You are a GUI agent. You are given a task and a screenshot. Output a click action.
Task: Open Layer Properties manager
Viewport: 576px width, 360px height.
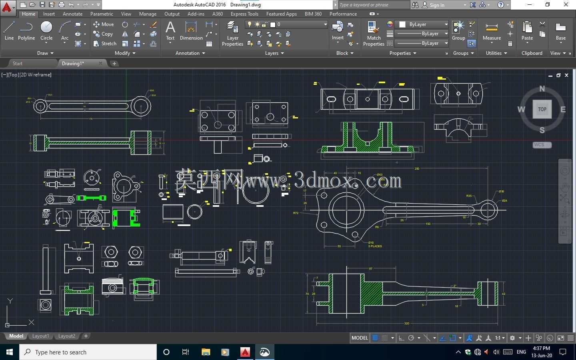click(232, 34)
